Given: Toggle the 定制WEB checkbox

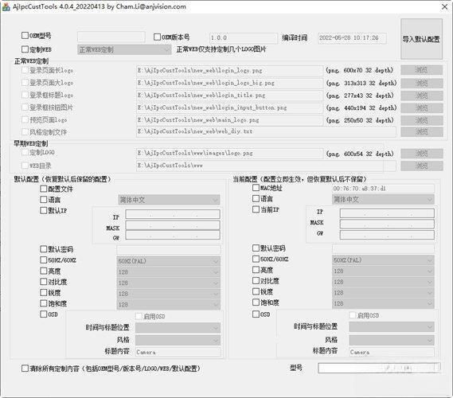Looking at the screenshot, I should point(25,49).
